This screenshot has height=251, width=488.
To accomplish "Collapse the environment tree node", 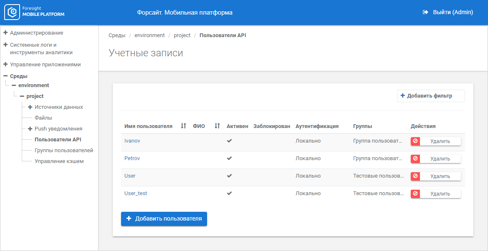I will [14, 85].
